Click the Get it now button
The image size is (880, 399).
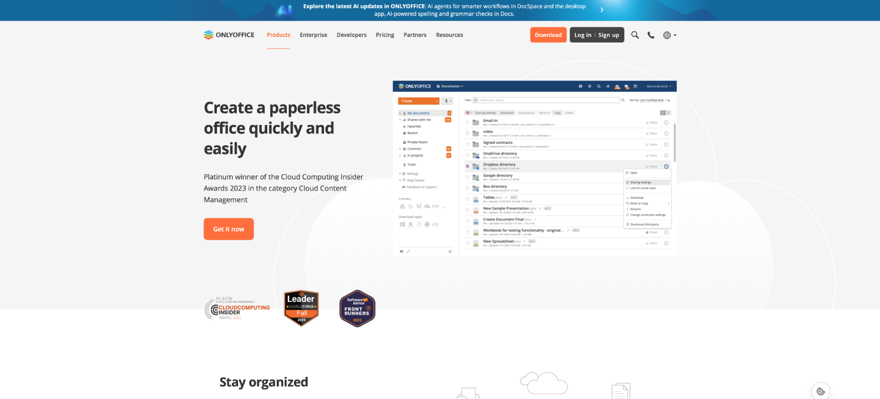pyautogui.click(x=228, y=229)
